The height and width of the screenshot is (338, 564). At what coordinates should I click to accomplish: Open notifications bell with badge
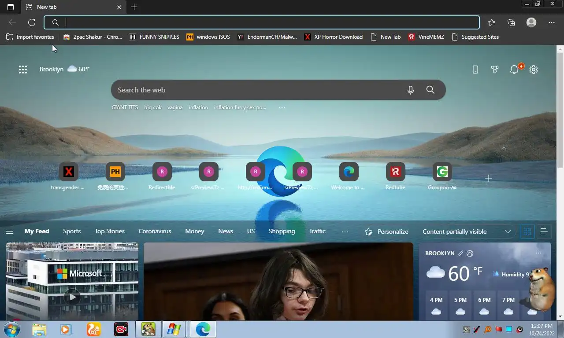pyautogui.click(x=514, y=69)
